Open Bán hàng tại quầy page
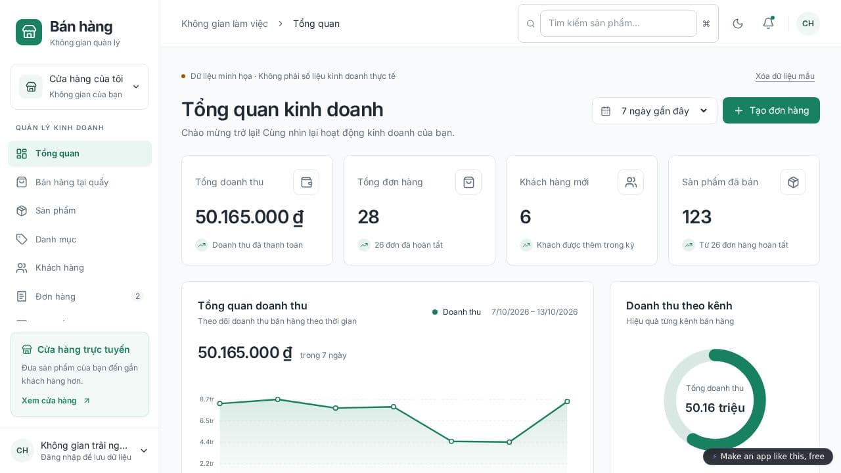 point(80,182)
